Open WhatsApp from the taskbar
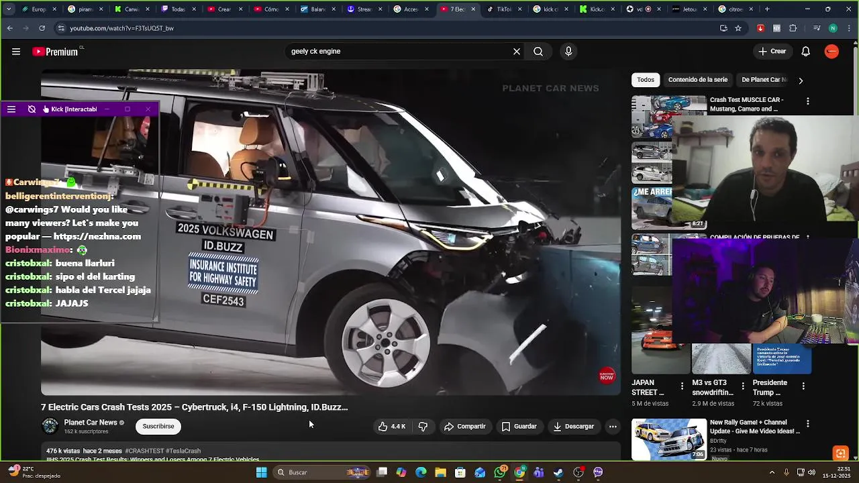Viewport: 859px width, 483px height. (500, 472)
